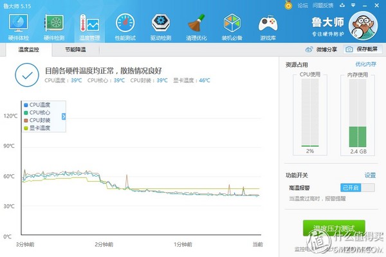Minimize the 鲁大师 window

coord(365,5)
